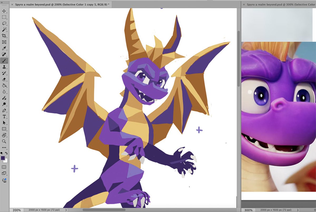Swap foreground and background colors
This screenshot has height=212, width=316.
(x=6, y=153)
